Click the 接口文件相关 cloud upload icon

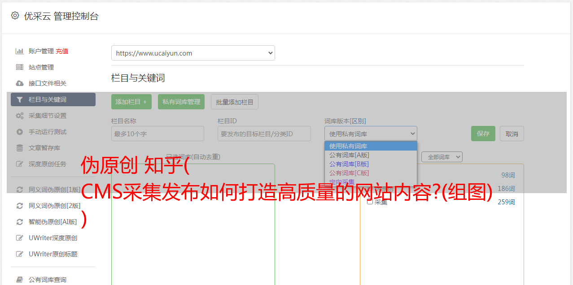tap(19, 83)
